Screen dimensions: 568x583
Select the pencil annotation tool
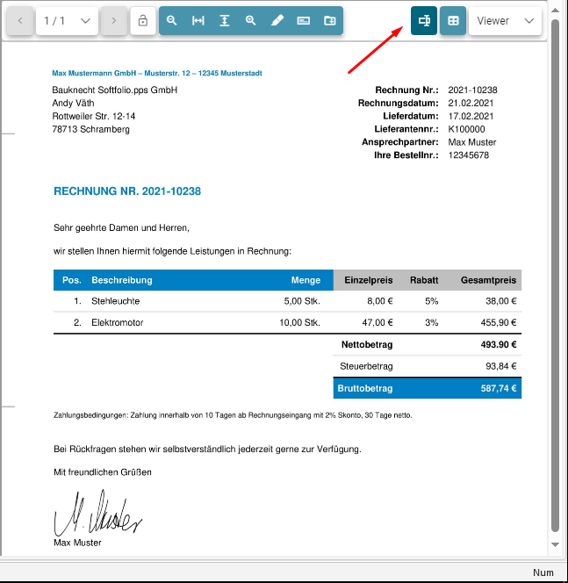(277, 20)
